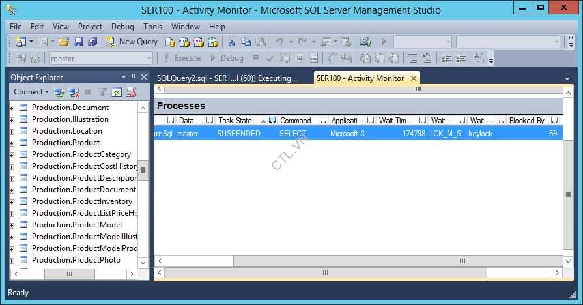Refresh the Object Explorer tree

[117, 93]
